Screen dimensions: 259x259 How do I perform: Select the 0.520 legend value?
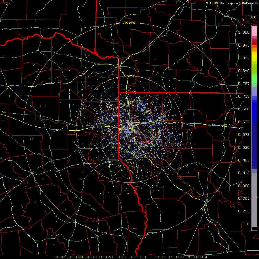tap(244, 148)
